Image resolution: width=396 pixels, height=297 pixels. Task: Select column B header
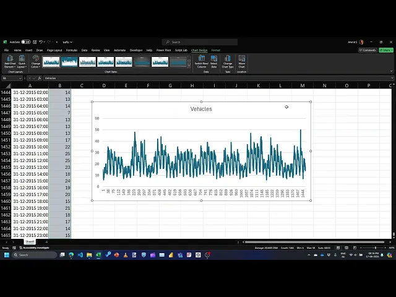60,85
